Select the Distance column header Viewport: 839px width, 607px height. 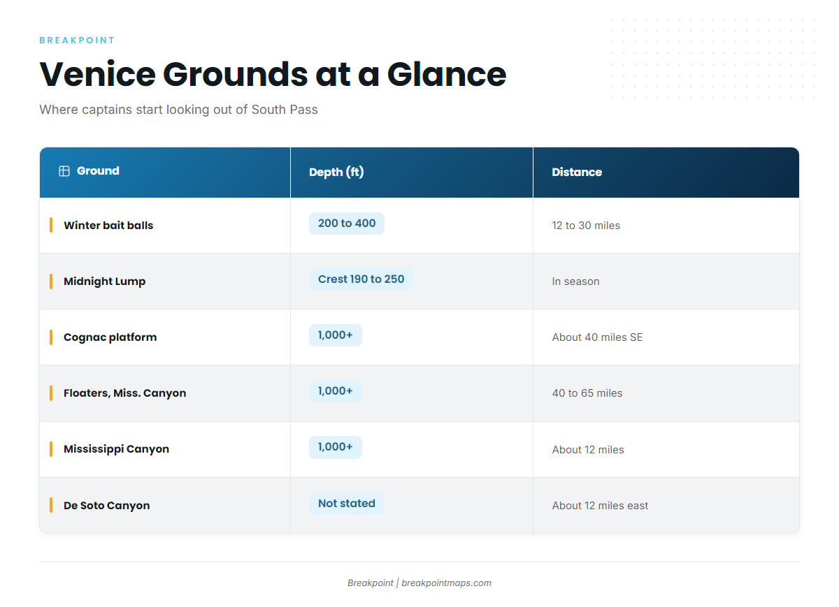pos(666,173)
